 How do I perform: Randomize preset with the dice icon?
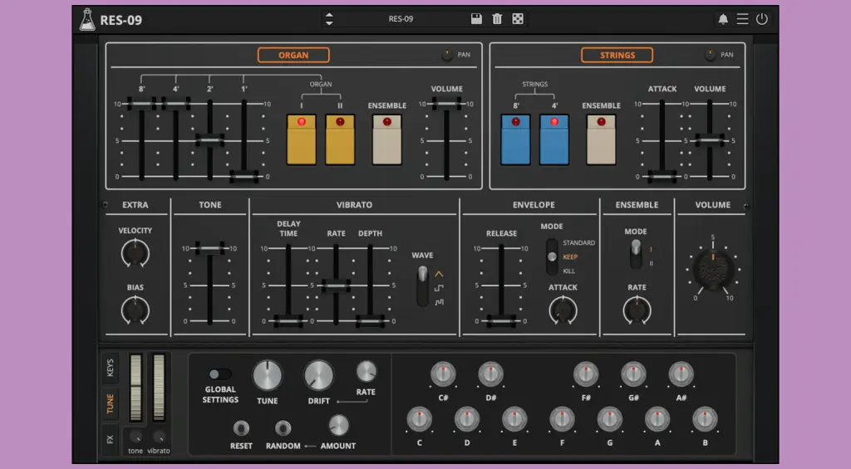(x=518, y=19)
